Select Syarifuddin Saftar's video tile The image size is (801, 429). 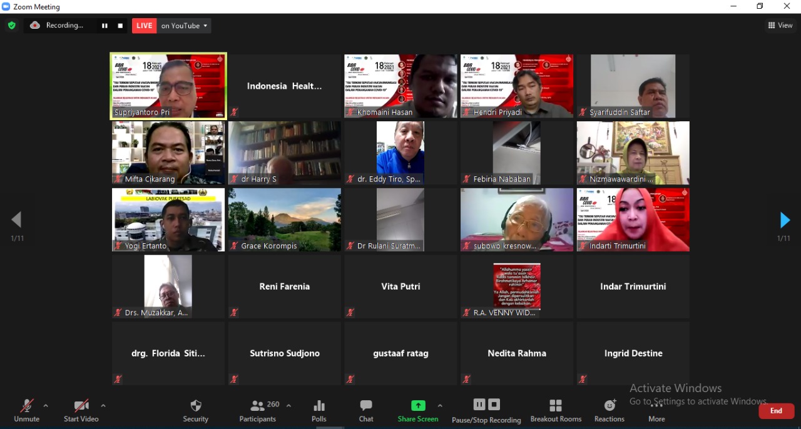(633, 86)
